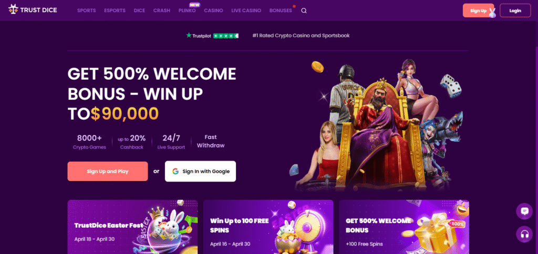This screenshot has height=254, width=538.
Task: Open the headset support icon
Action: (524, 234)
